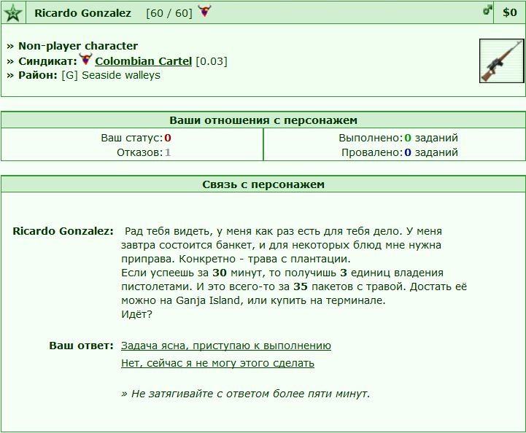
Task: Click the [G] Seaside walleys district text
Action: [111, 75]
